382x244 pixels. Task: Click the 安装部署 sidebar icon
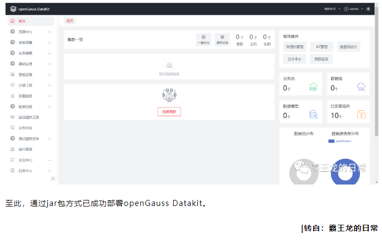(13, 42)
